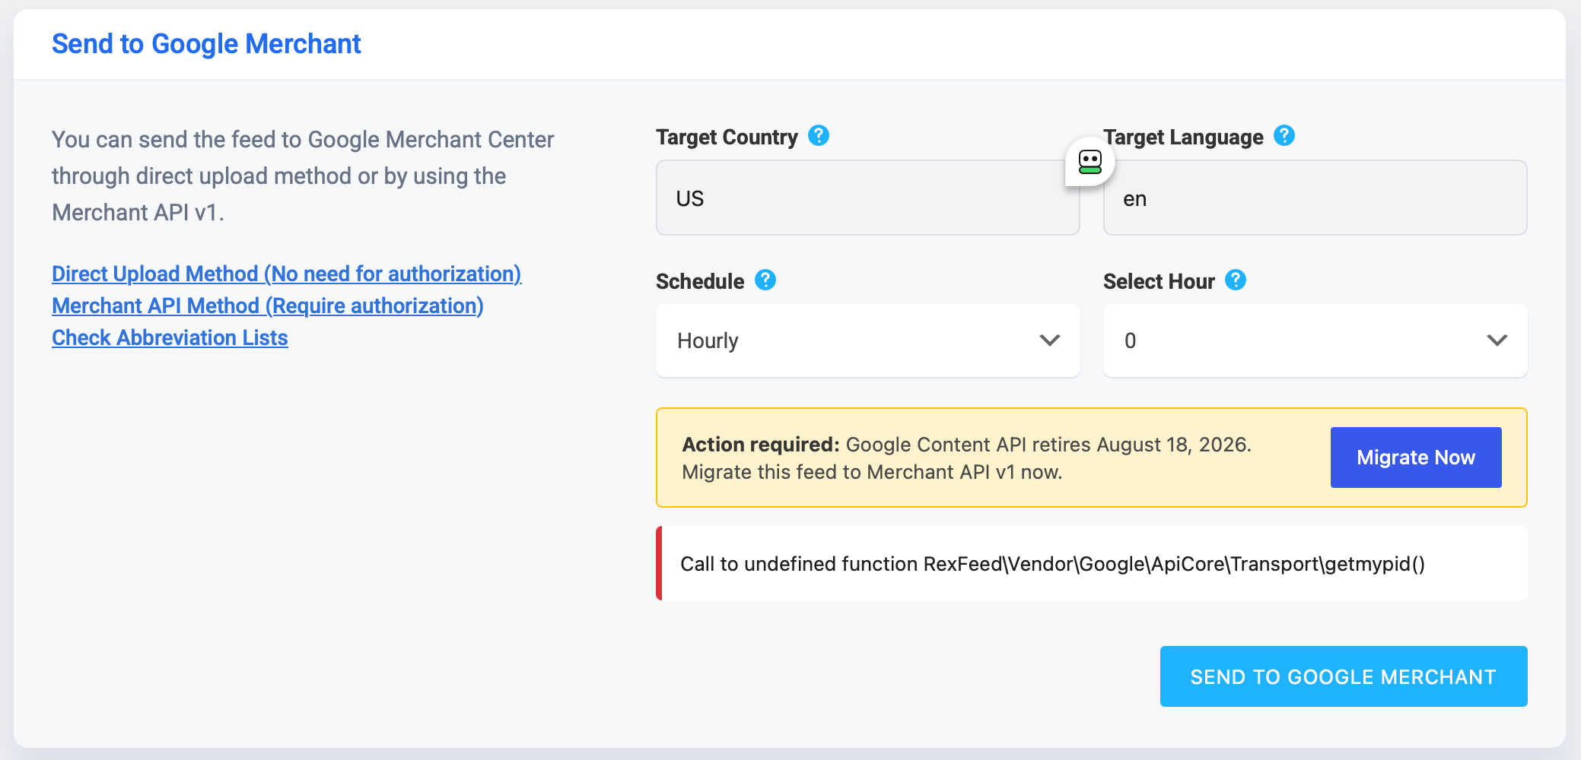Click the Action required warning text
1581x760 pixels.
point(967,458)
